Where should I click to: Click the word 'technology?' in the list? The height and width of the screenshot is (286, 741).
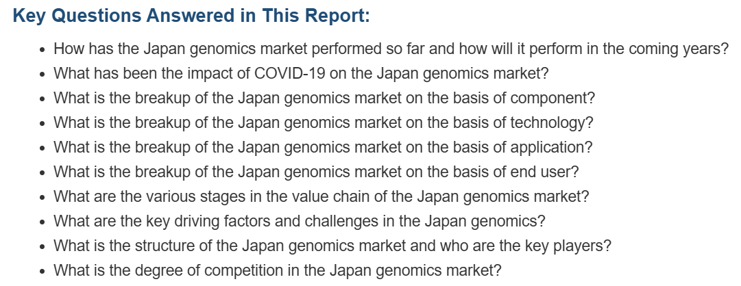tap(552, 122)
